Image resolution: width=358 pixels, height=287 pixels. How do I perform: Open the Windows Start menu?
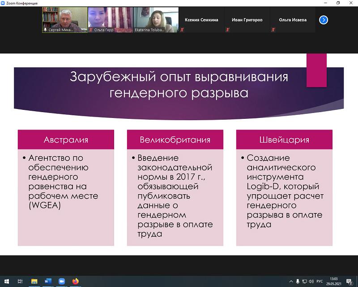[x=6, y=281]
